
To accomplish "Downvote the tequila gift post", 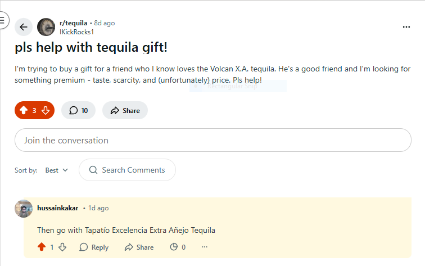I will (x=46, y=111).
